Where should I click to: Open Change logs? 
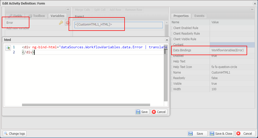[15, 133]
